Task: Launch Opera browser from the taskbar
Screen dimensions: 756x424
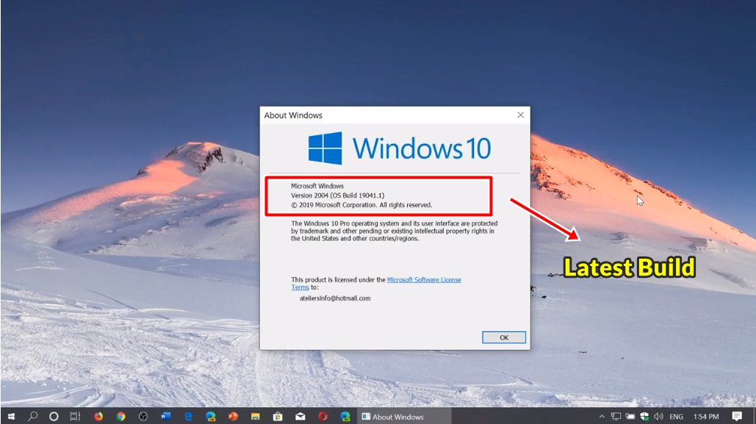Action: point(323,416)
